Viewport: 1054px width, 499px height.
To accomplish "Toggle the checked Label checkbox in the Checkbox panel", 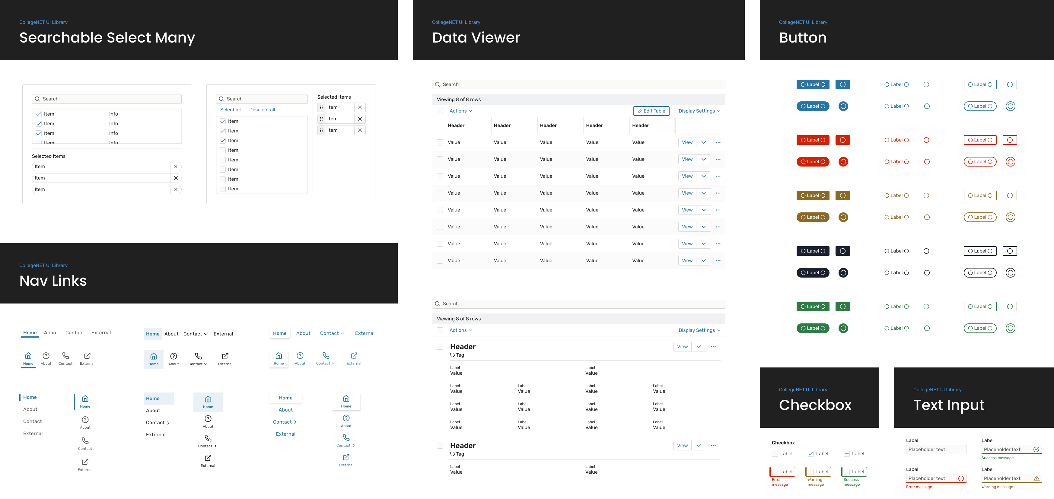I will point(810,454).
